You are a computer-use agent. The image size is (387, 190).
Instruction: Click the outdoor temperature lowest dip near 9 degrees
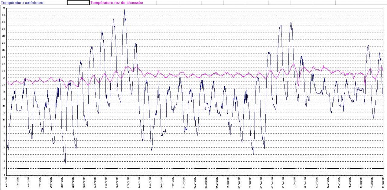click(65, 164)
